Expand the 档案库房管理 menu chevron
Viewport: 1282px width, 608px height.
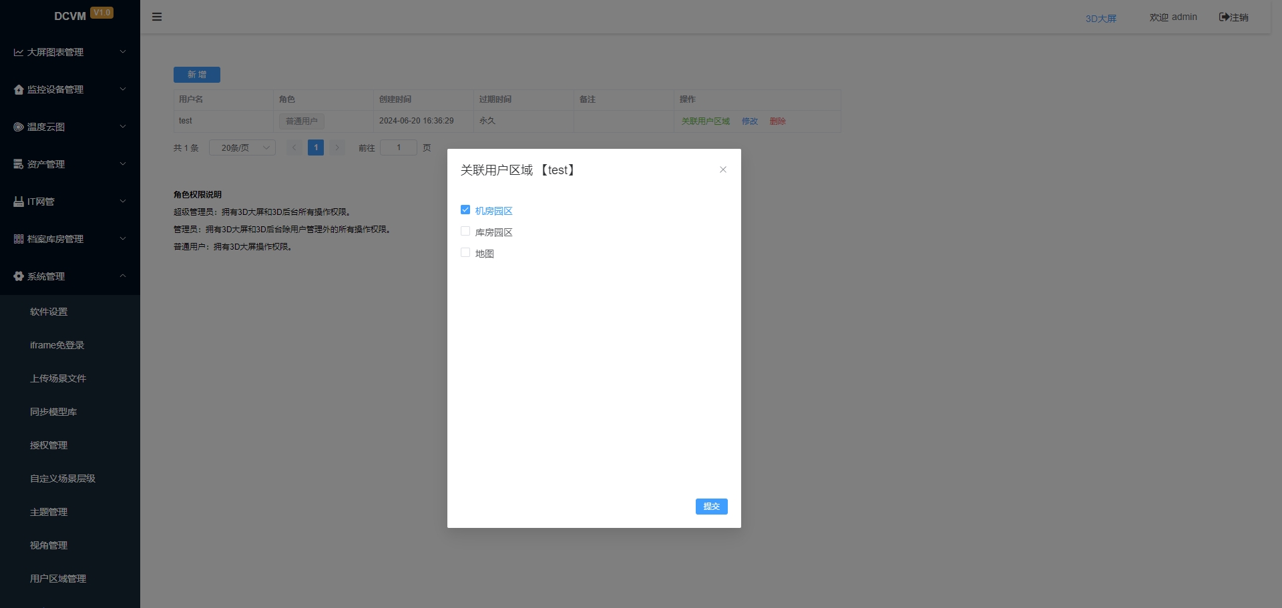123,238
